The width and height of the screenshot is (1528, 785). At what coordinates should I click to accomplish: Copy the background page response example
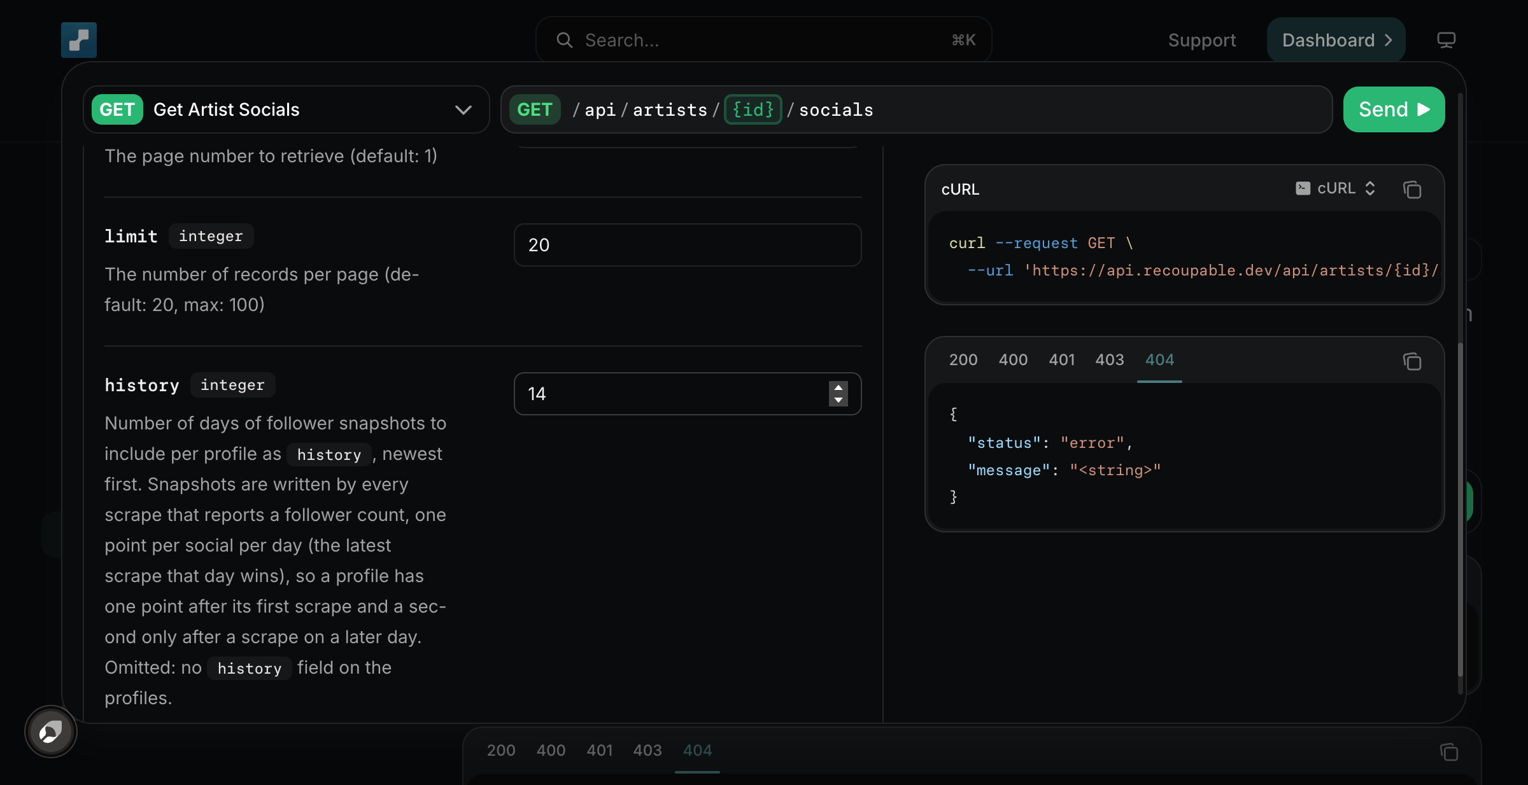tap(1449, 752)
